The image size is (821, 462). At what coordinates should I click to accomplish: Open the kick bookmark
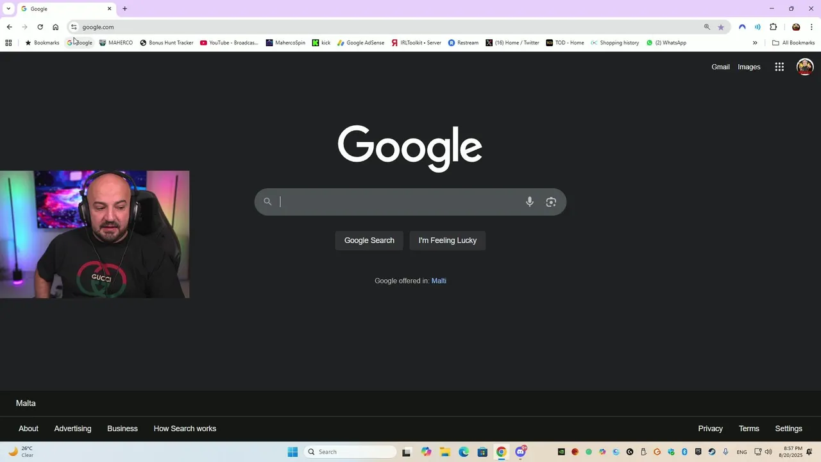(x=321, y=43)
